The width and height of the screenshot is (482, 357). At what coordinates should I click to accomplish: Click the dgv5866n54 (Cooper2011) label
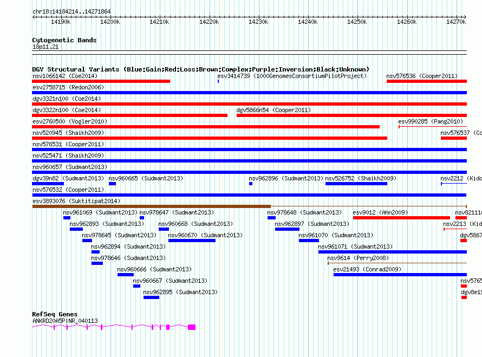[x=273, y=110]
